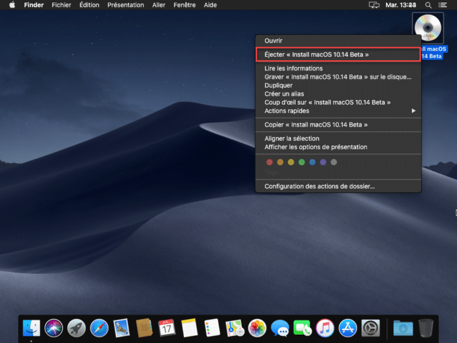457x343 pixels.
Task: Open Launchpad rocket icon
Action: pos(76,328)
